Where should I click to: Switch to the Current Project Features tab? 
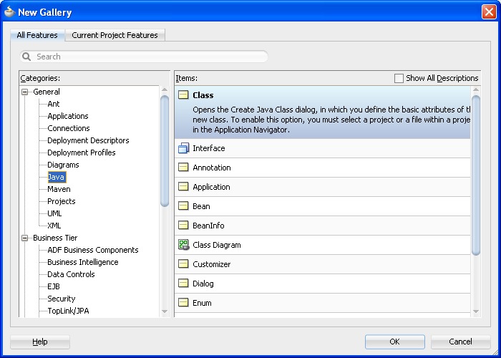point(115,35)
